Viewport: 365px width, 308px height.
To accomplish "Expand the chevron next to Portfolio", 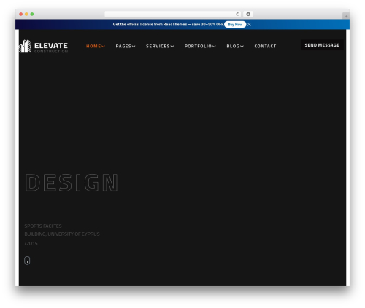I will 214,47.
